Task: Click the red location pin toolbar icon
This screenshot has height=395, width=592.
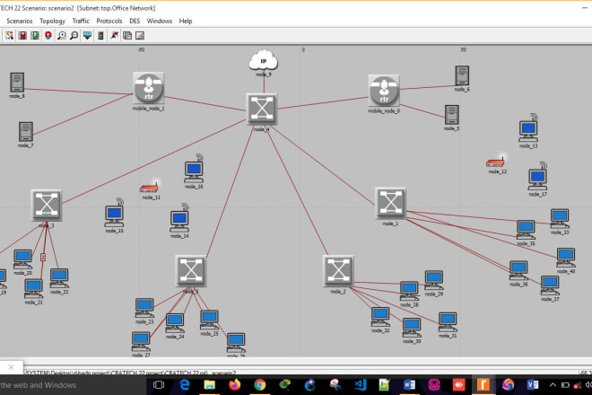Action: click(48, 36)
